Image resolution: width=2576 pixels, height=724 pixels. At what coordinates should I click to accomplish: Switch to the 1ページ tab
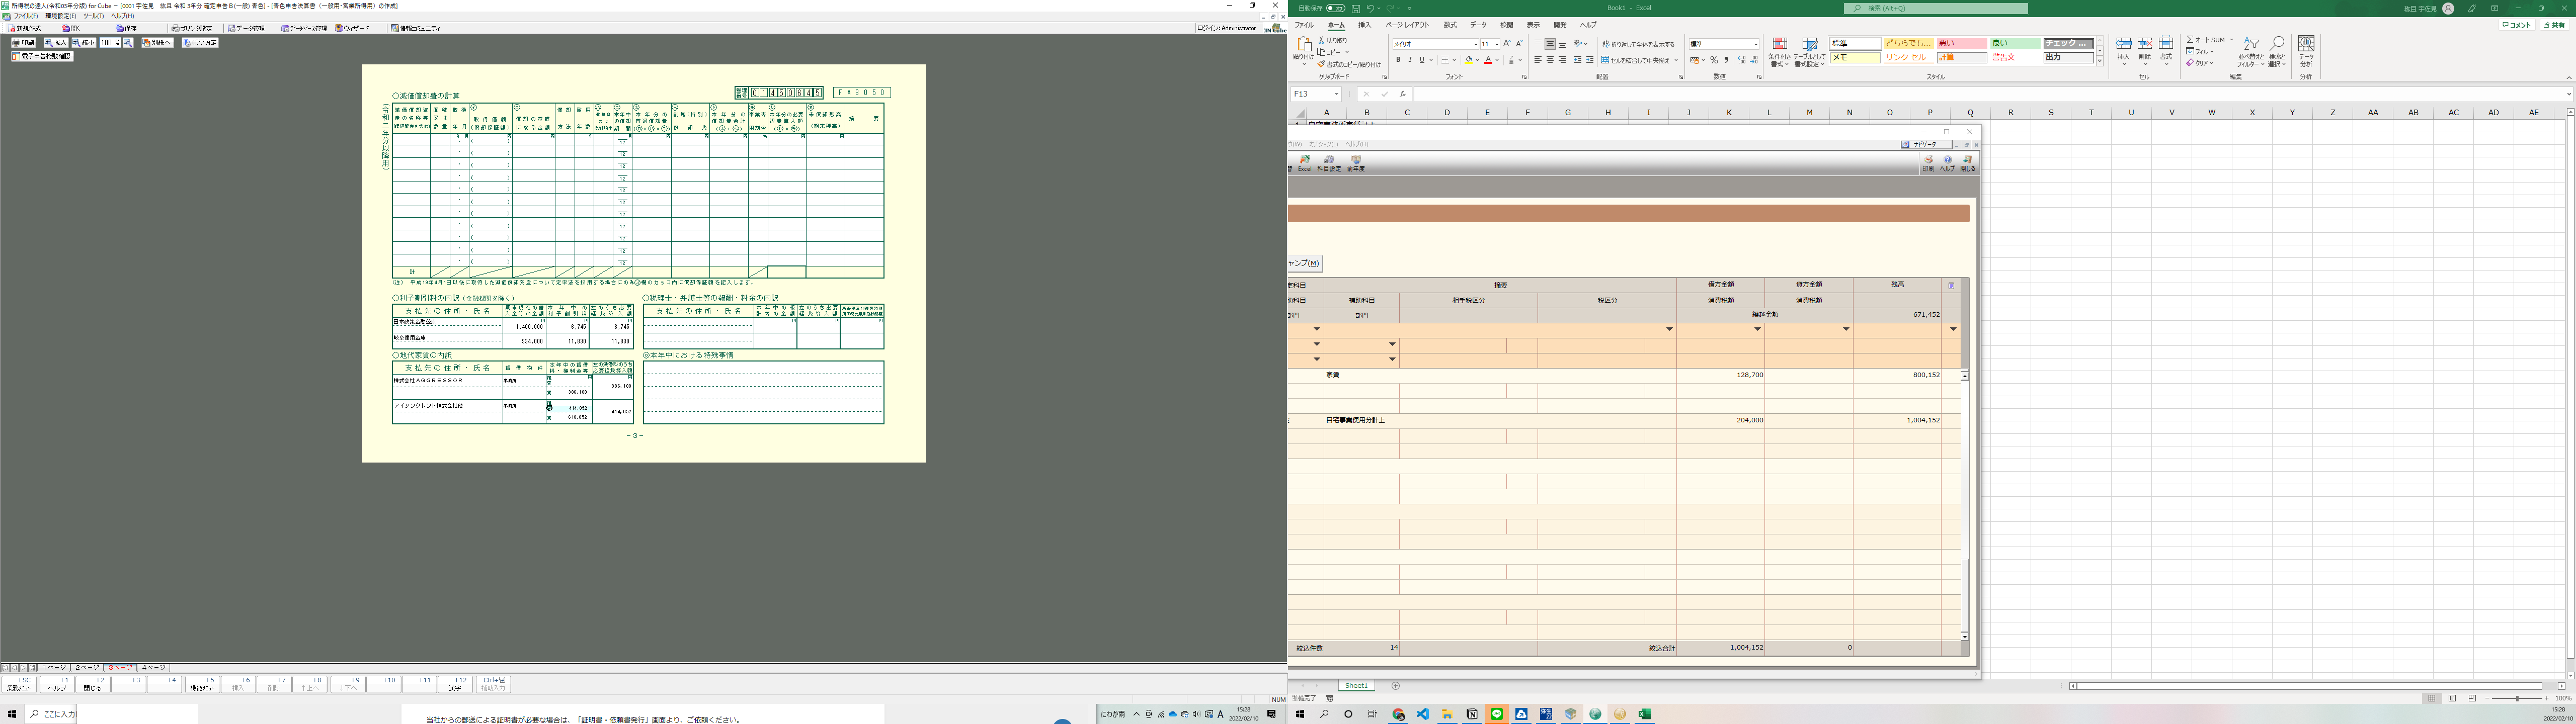[x=54, y=667]
